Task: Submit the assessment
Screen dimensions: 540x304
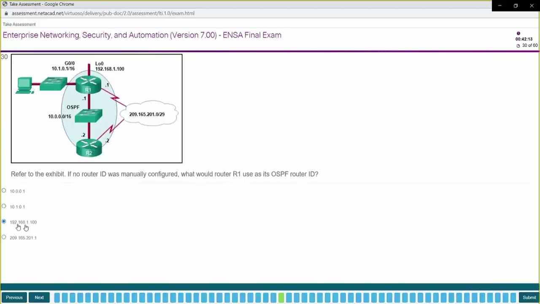Action: click(x=529, y=297)
